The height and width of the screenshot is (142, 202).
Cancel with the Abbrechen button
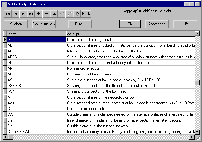coord(157,24)
